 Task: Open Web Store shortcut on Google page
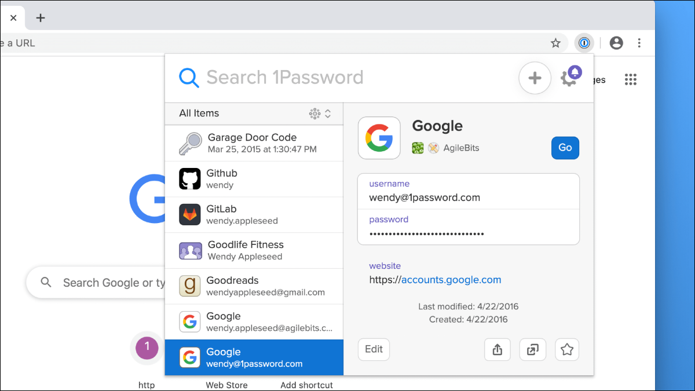click(x=226, y=385)
